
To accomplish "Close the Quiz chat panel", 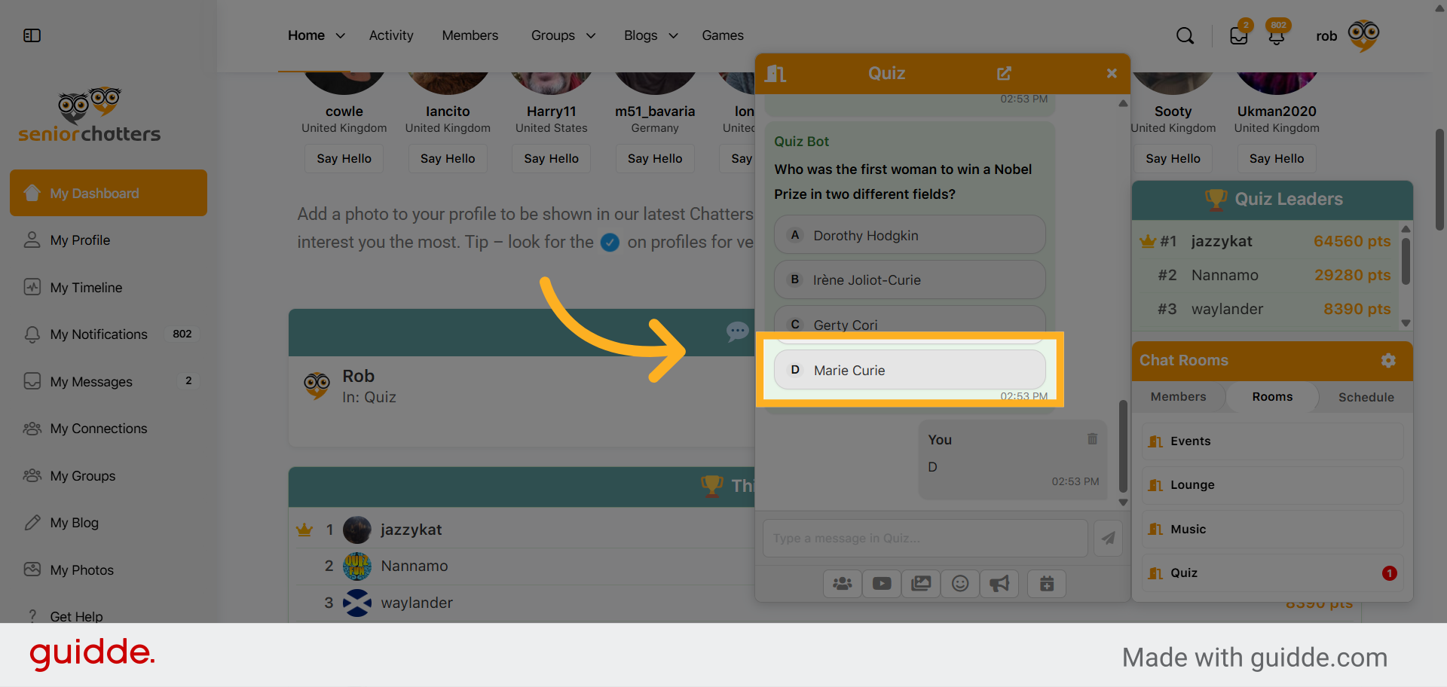I will coord(1112,73).
